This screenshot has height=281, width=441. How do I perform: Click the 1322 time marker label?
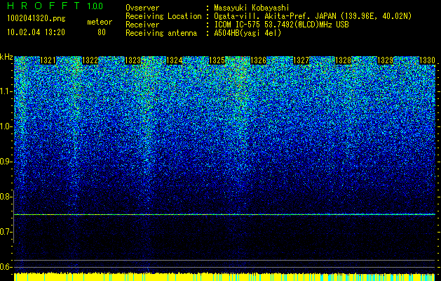pos(90,60)
